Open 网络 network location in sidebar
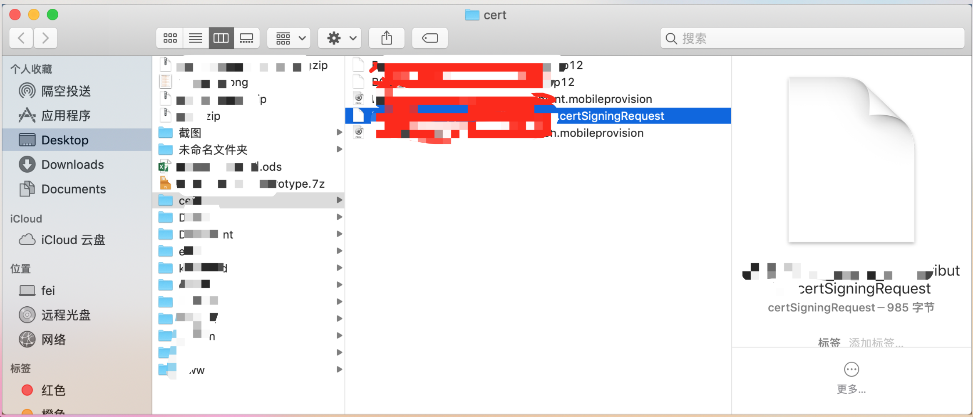 click(x=53, y=340)
